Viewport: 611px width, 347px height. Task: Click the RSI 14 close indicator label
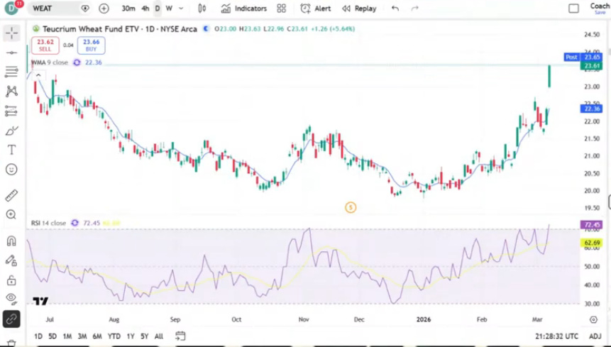pyautogui.click(x=49, y=223)
